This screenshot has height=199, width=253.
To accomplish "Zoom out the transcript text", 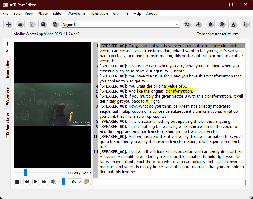I will (x=210, y=24).
